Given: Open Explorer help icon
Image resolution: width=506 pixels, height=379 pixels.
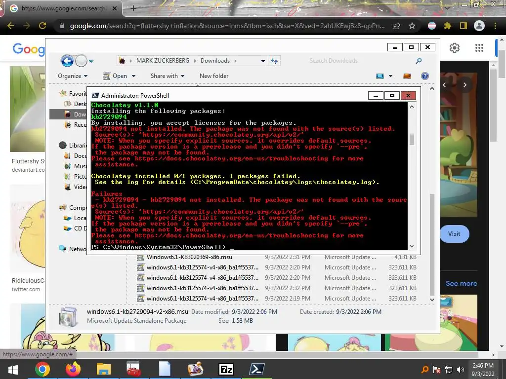Looking at the screenshot, I should 425,76.
